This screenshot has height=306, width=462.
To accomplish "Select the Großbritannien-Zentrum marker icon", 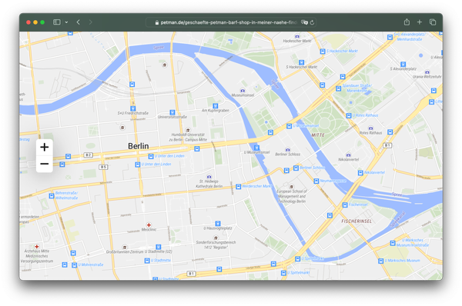I will tap(125, 247).
